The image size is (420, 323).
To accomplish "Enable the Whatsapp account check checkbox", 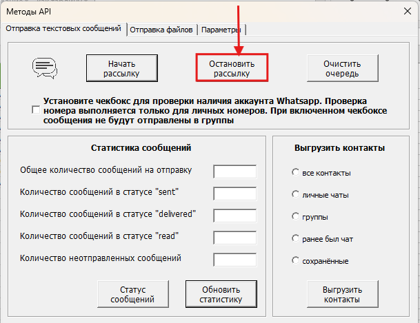I will coord(36,110).
